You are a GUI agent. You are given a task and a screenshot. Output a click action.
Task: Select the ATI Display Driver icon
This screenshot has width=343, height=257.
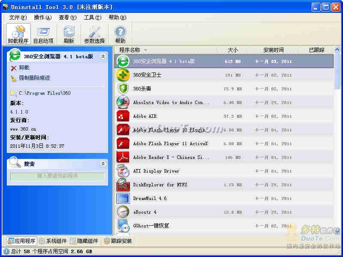coord(123,171)
